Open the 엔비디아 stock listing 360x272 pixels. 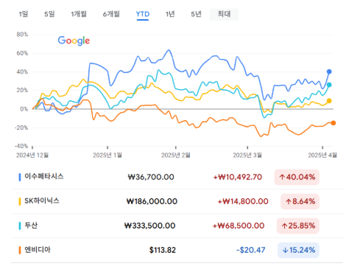coord(177,250)
